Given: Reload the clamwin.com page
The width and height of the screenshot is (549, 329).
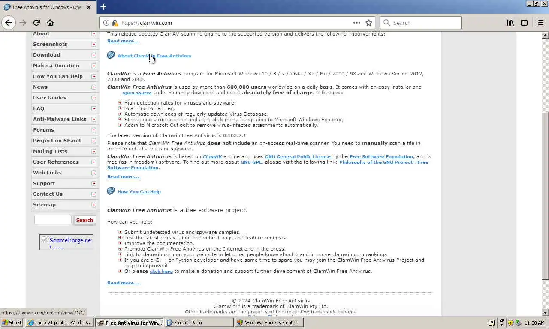Looking at the screenshot, I should [x=36, y=23].
